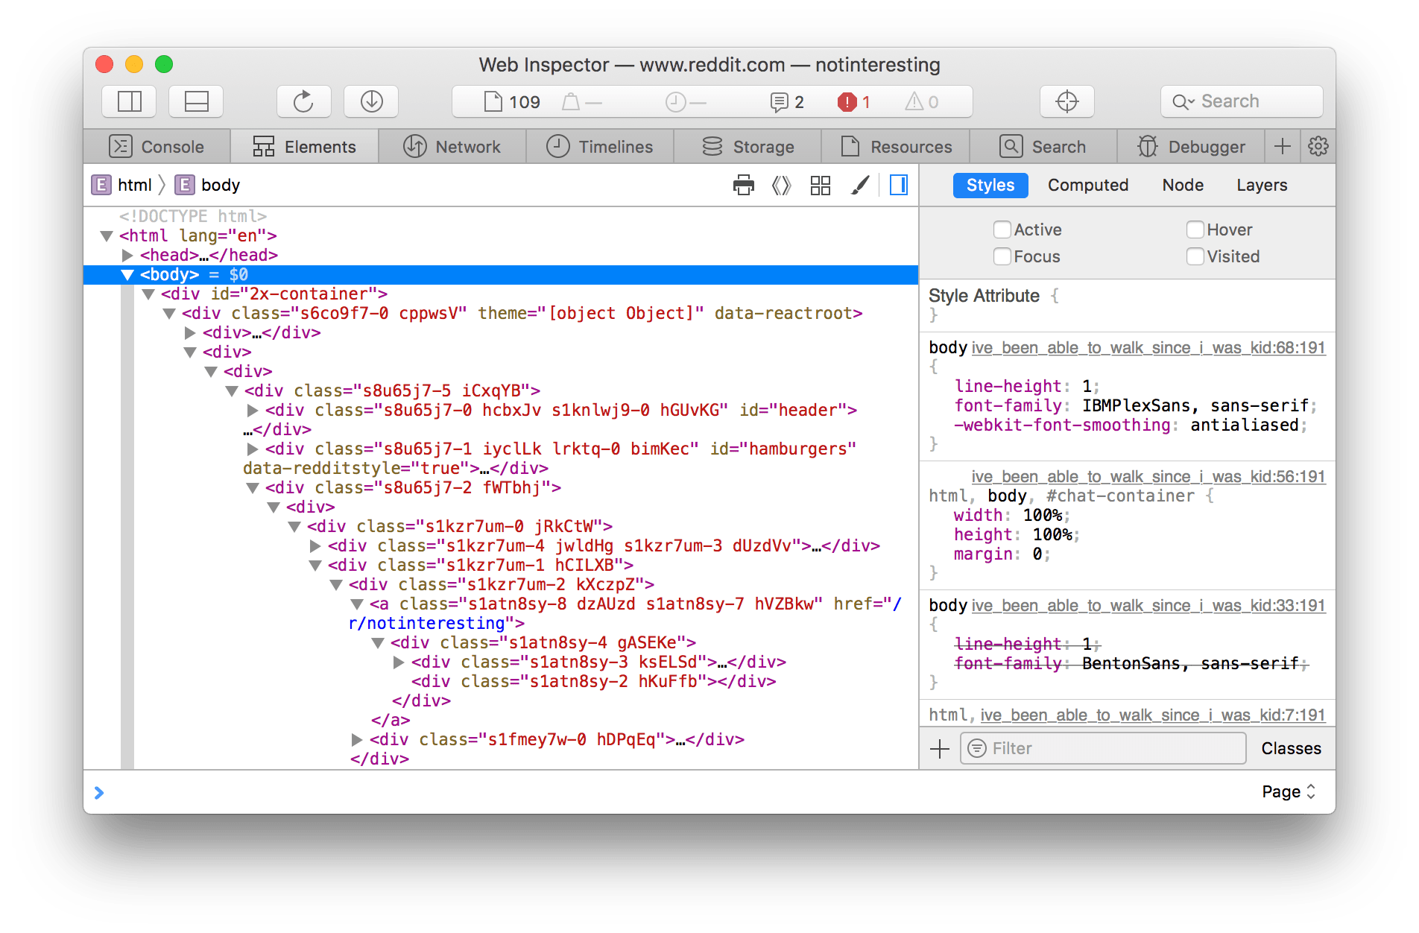Open stylesheet link at line 56:191
Screen dimensions: 1419x933
pyautogui.click(x=1148, y=476)
